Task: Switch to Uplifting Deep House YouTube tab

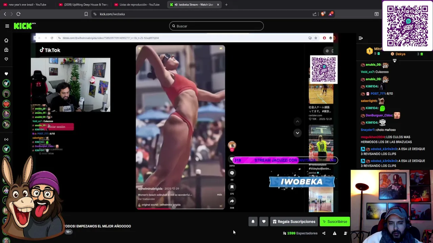Action: pyautogui.click(x=83, y=5)
